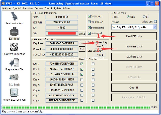Open the Renew ECU/Gearbox icon
The width and height of the screenshot is (161, 115).
point(14,93)
